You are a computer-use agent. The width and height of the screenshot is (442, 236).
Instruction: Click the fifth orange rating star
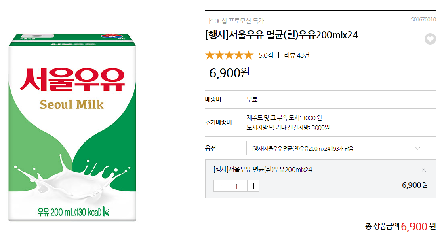coord(248,55)
